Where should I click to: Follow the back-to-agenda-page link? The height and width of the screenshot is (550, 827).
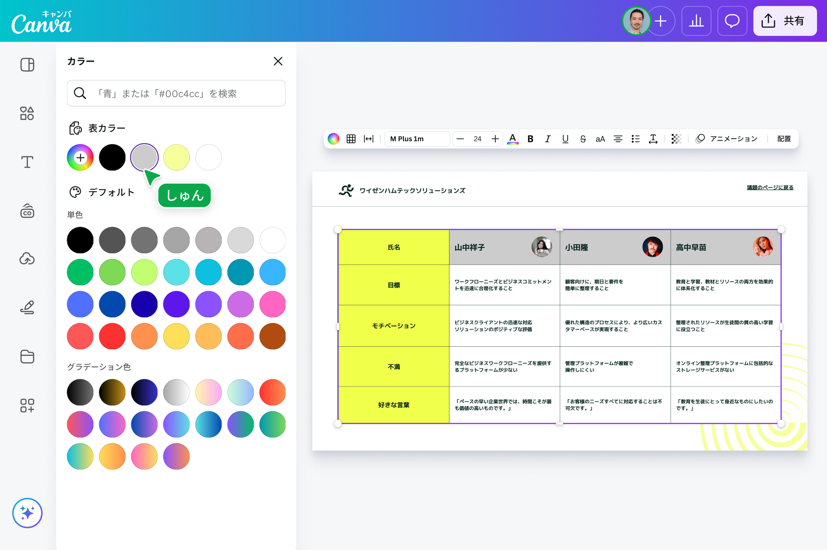[x=770, y=187]
